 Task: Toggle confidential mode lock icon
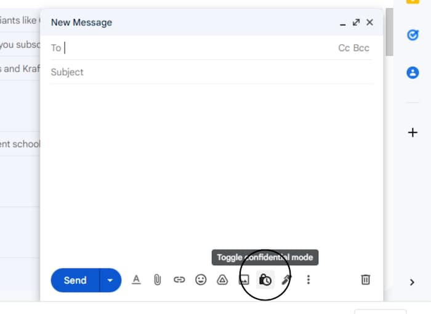[x=265, y=280]
